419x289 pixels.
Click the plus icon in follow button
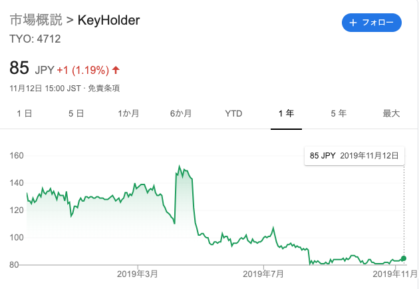click(353, 23)
